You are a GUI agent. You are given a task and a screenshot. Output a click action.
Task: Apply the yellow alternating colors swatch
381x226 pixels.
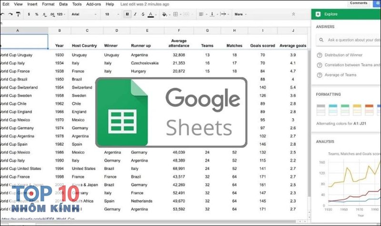coord(357,110)
